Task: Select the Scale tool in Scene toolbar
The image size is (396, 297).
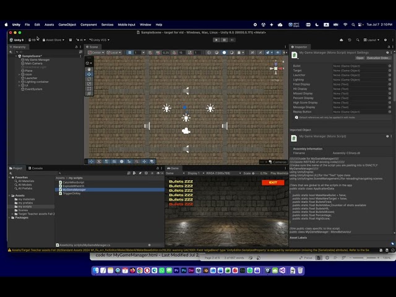Action: point(89,84)
